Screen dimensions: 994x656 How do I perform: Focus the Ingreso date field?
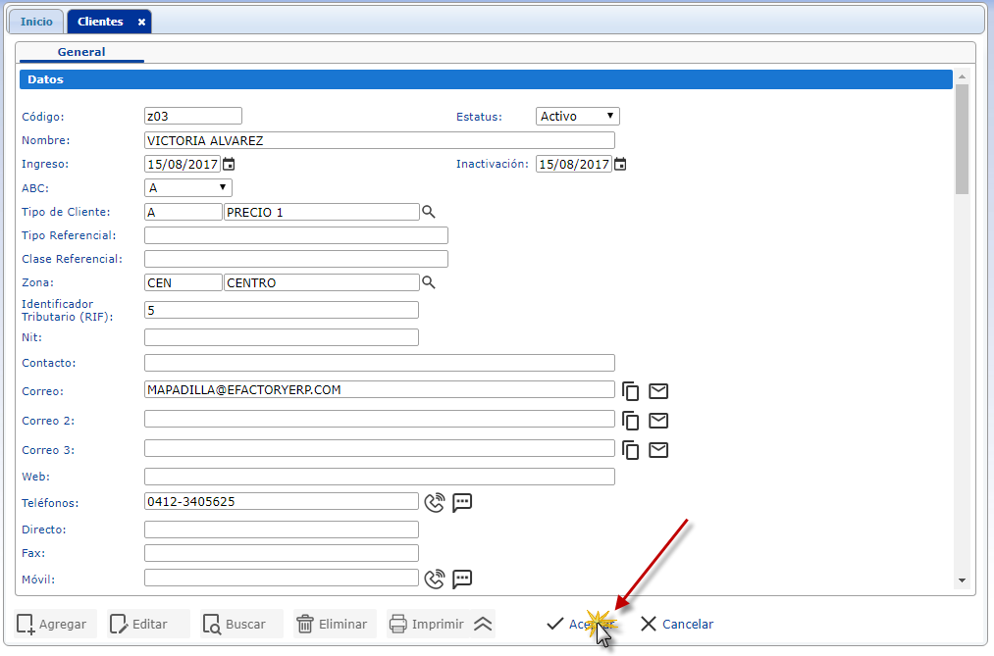pyautogui.click(x=183, y=164)
